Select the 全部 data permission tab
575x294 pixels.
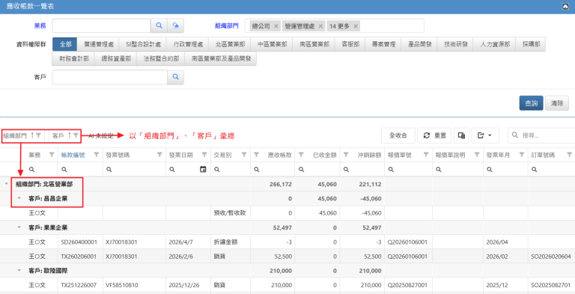[x=65, y=44]
